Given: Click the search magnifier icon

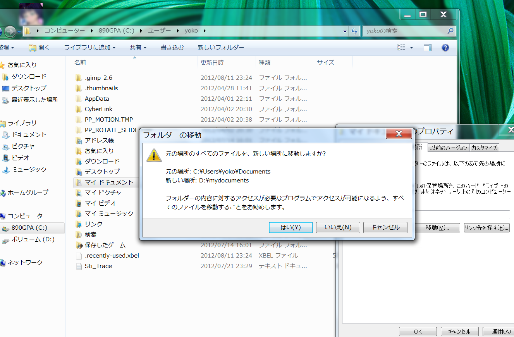Looking at the screenshot, I should click(450, 31).
